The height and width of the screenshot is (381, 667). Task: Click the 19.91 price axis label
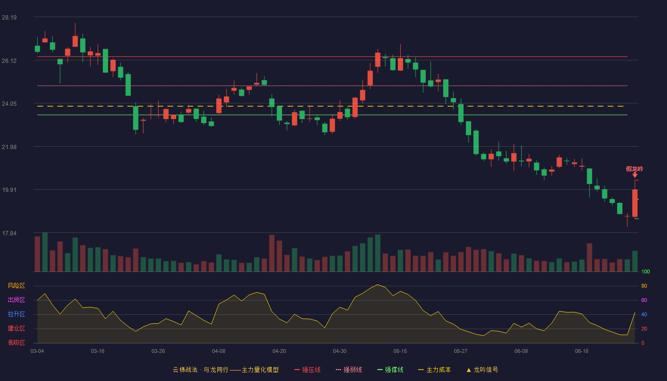[x=9, y=190]
